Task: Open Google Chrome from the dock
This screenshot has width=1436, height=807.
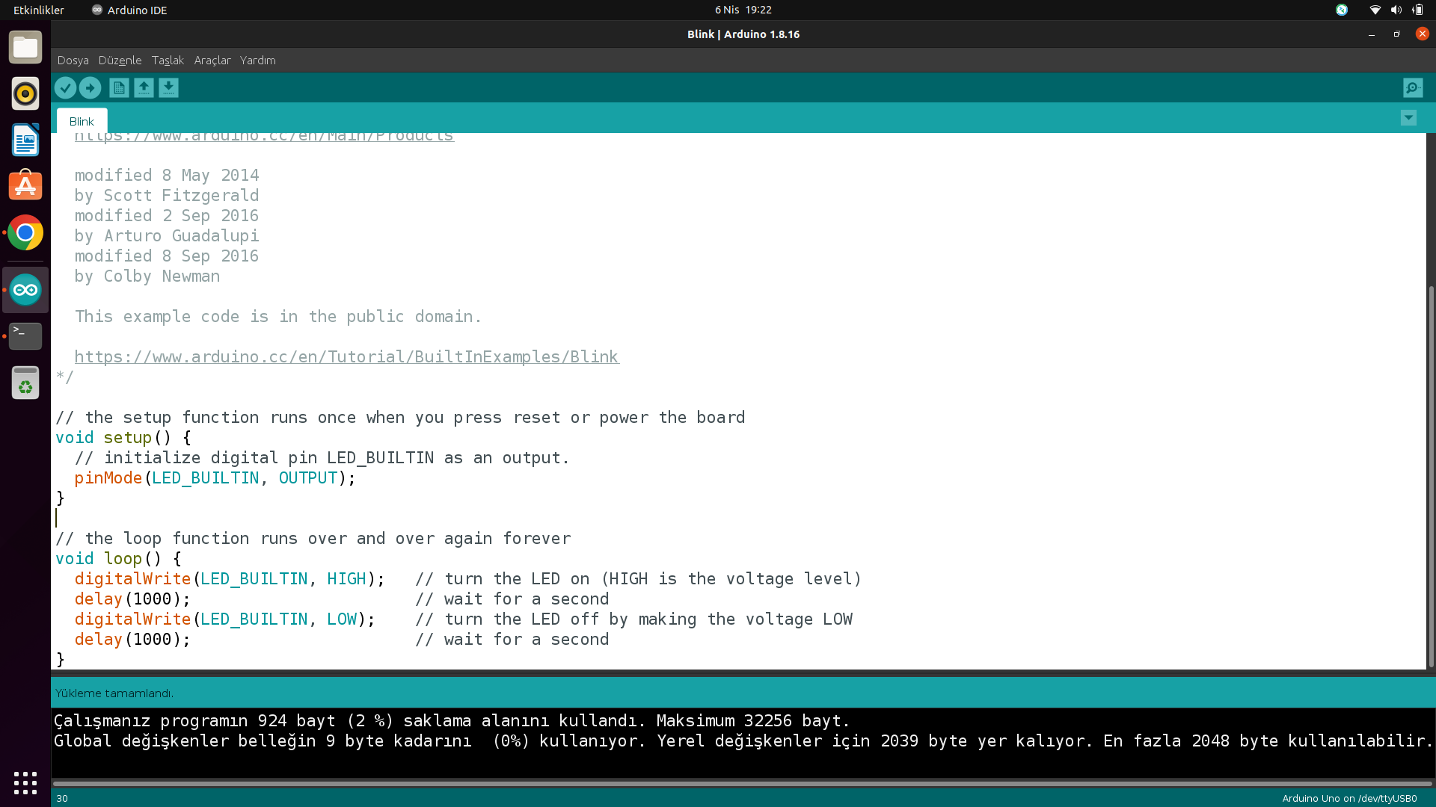Action: click(x=25, y=233)
